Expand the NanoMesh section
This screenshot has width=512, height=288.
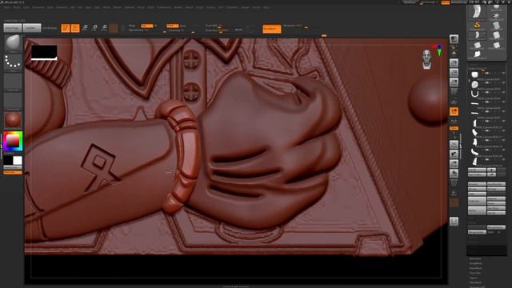[x=476, y=268]
